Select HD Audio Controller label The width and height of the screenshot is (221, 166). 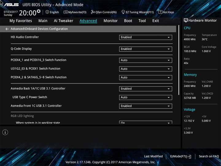(x=25, y=37)
